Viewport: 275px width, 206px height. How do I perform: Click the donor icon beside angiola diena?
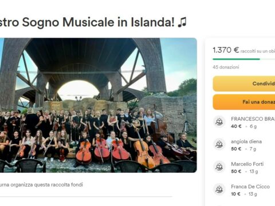(x=219, y=144)
